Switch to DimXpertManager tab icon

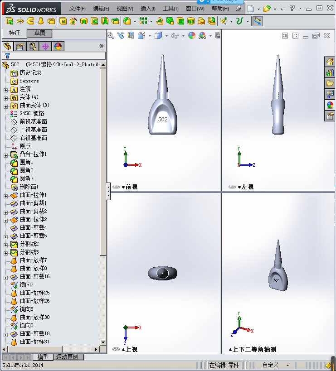point(45,46)
